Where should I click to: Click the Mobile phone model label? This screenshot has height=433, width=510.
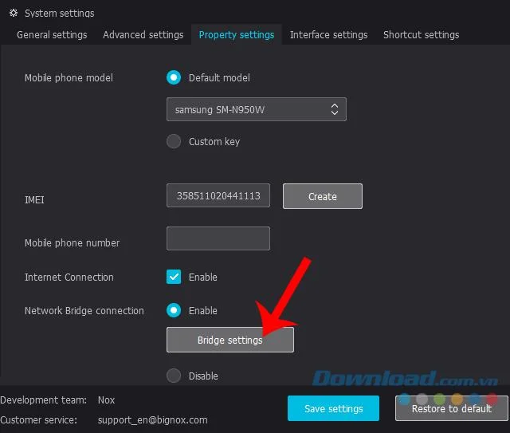point(69,78)
